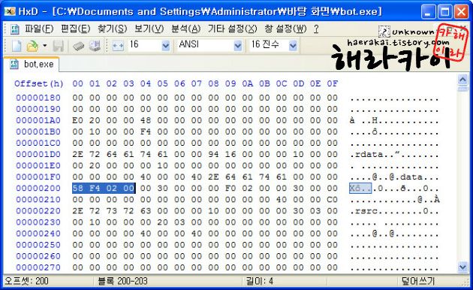Click byte 94 in row 000001D0
The height and width of the screenshot is (290, 473).
pos(213,154)
